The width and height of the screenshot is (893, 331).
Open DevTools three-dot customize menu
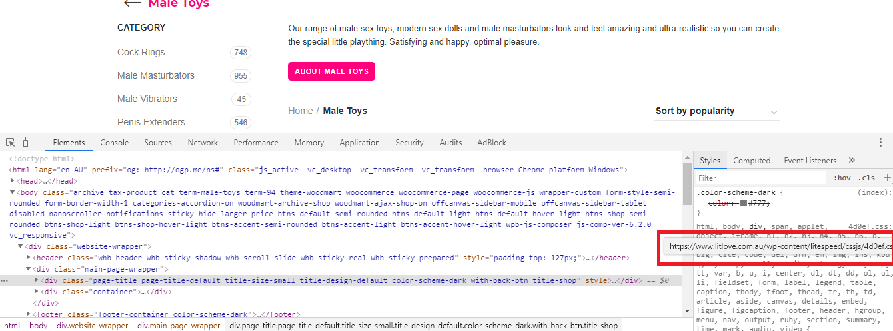click(x=881, y=143)
